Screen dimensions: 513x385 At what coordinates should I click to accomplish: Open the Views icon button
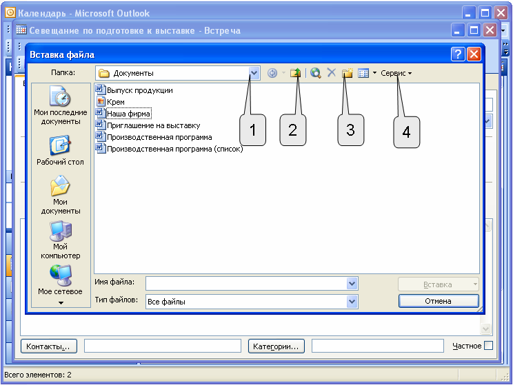[363, 73]
